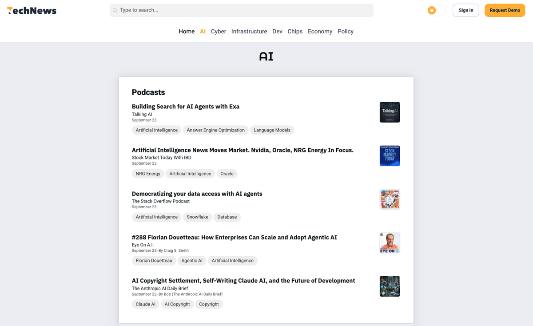Click the 'Snowflake' tag
The height and width of the screenshot is (326, 533).
pyautogui.click(x=197, y=217)
